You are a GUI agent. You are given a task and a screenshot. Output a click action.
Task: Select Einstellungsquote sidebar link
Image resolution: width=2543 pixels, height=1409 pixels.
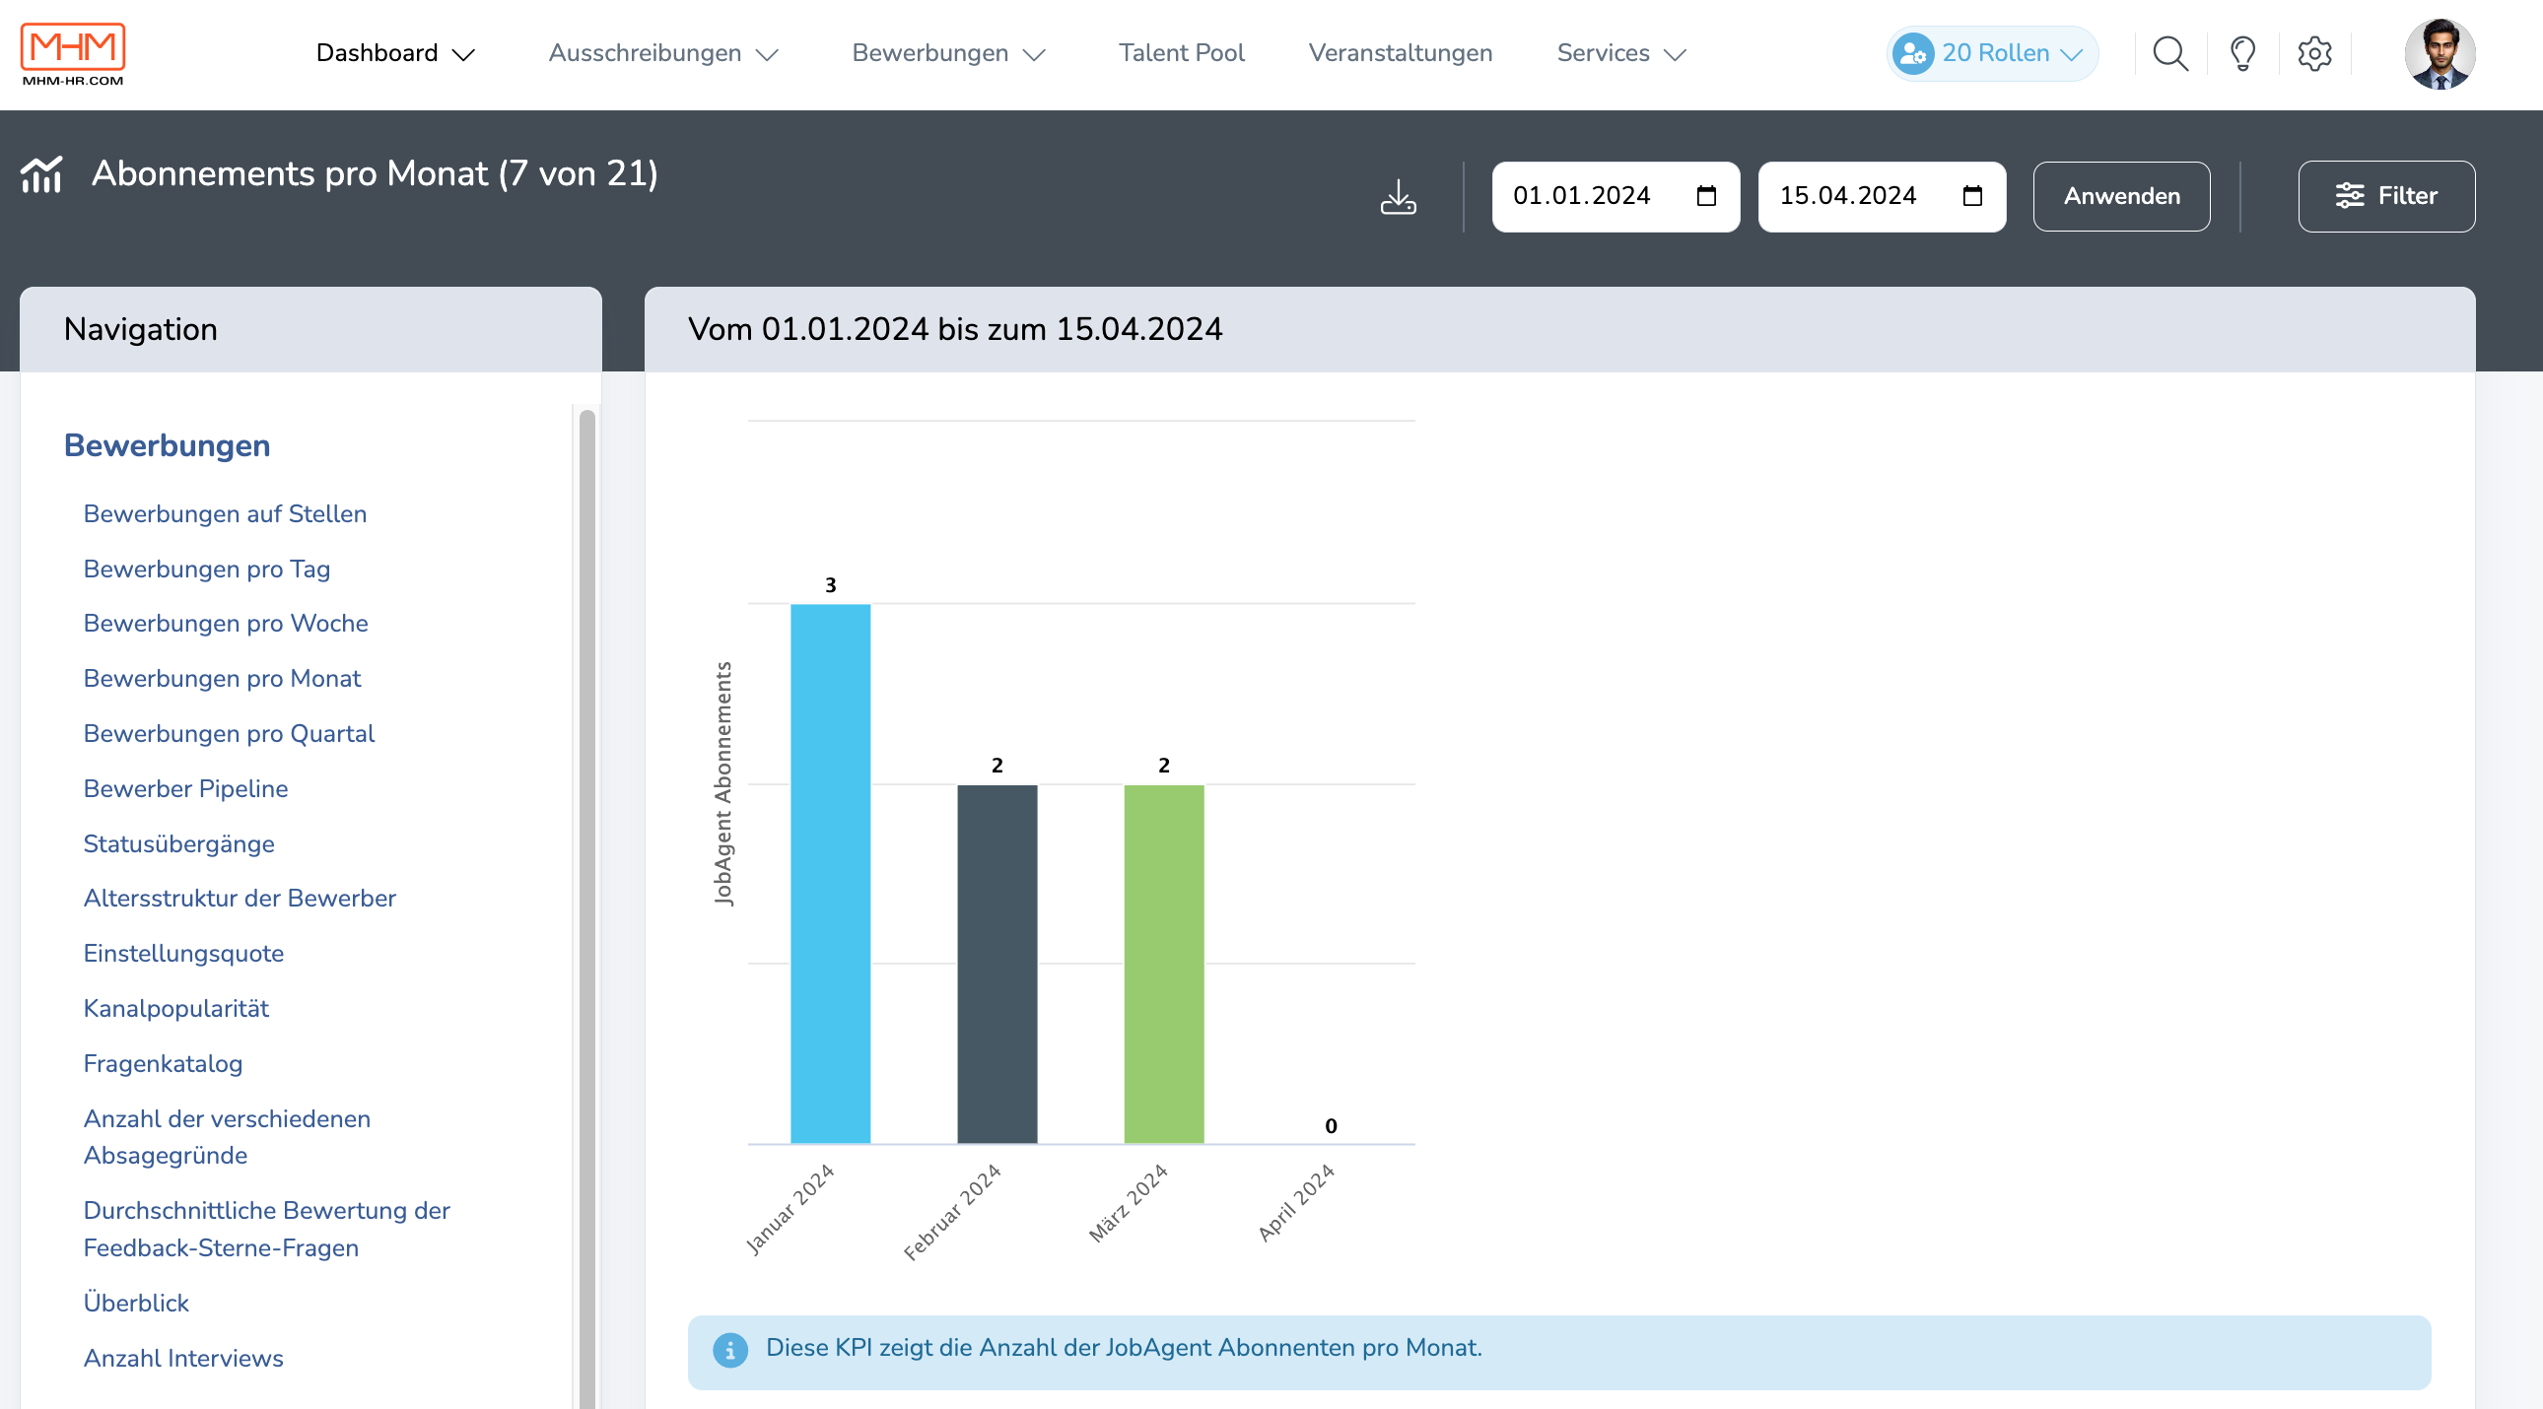(x=184, y=951)
